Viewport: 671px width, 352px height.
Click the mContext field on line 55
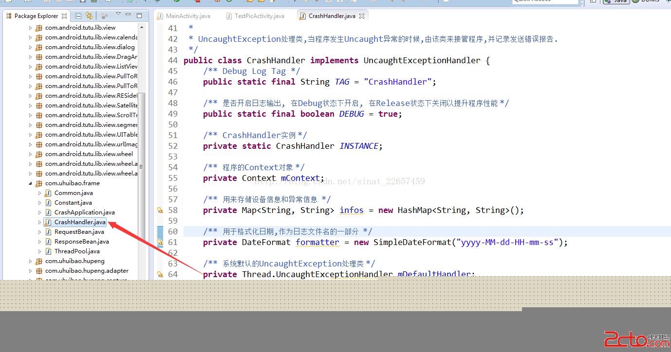(300, 178)
